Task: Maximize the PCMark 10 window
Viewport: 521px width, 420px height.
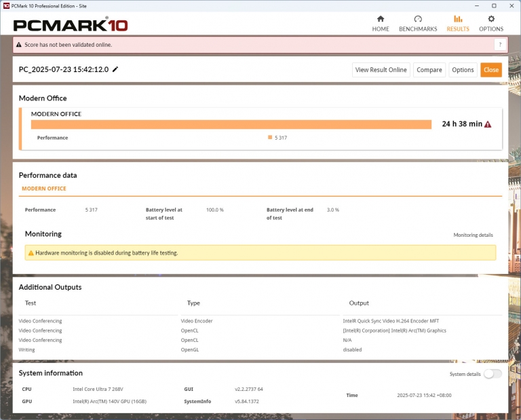Action: [x=494, y=5]
